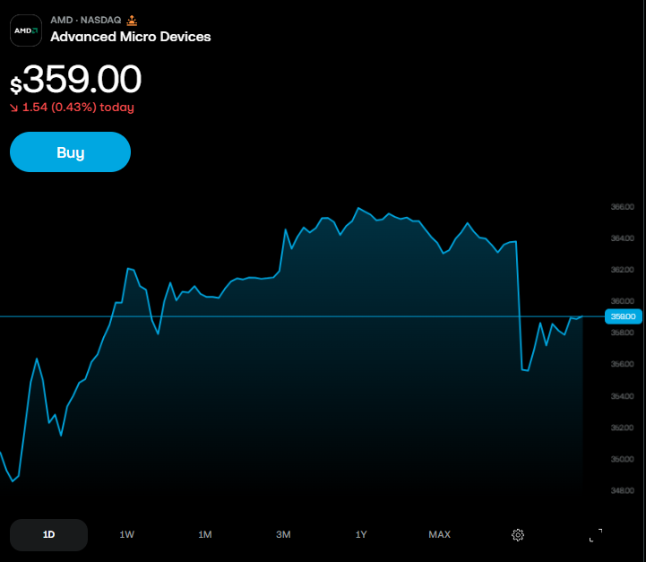This screenshot has width=646, height=562.
Task: Click the 354.00 axis label
Action: coord(623,396)
